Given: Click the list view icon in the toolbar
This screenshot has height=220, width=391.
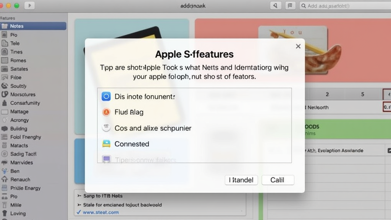Looking at the screenshot, I should pyautogui.click(x=290, y=6).
